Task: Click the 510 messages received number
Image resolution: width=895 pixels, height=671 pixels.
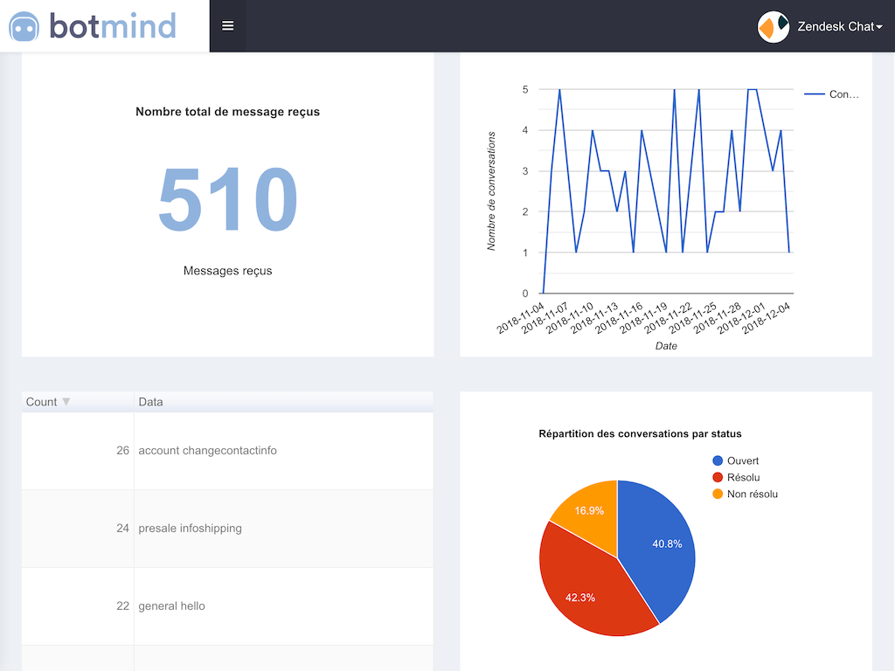Action: pos(227,200)
